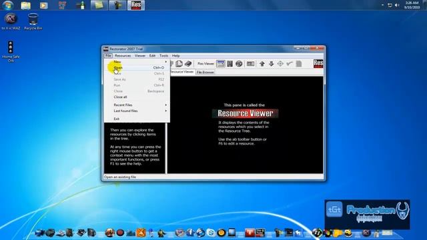
Task: Select the default Res Viewer mode icon
Action: [x=221, y=64]
